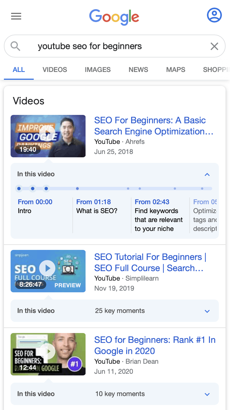Click the 'Nov 19, 2019' date
The width and height of the screenshot is (230, 410).
[114, 288]
